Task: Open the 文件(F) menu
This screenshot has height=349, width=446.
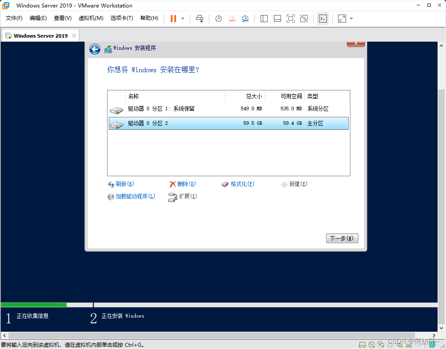Action: [x=14, y=18]
